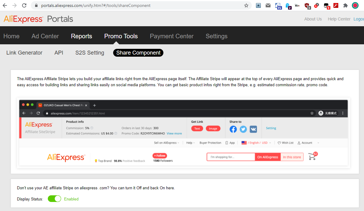The height and width of the screenshot is (211, 364).
Task: Open the red magic wand extension
Action: pyautogui.click(x=336, y=5)
